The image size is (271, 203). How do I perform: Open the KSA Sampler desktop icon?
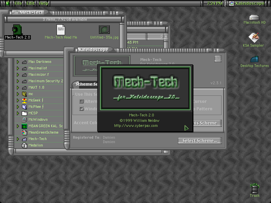click(x=253, y=38)
